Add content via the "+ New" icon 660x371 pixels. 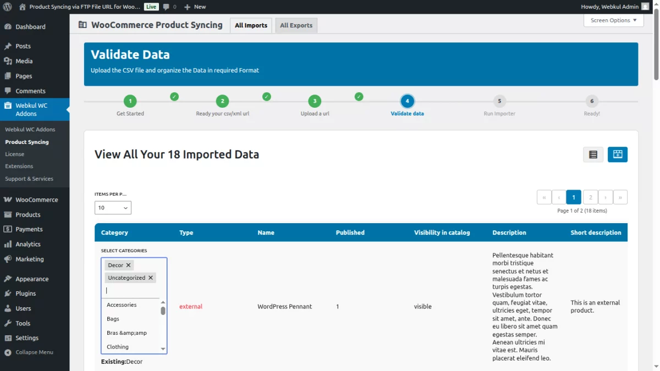tap(193, 7)
